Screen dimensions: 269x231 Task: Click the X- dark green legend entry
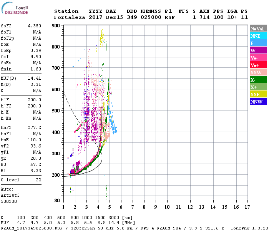(x=258, y=80)
